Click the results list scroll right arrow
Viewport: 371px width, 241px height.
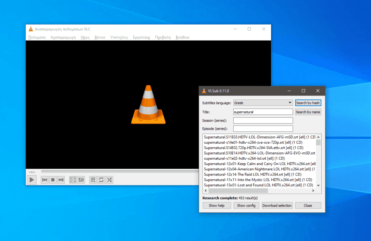click(x=313, y=190)
